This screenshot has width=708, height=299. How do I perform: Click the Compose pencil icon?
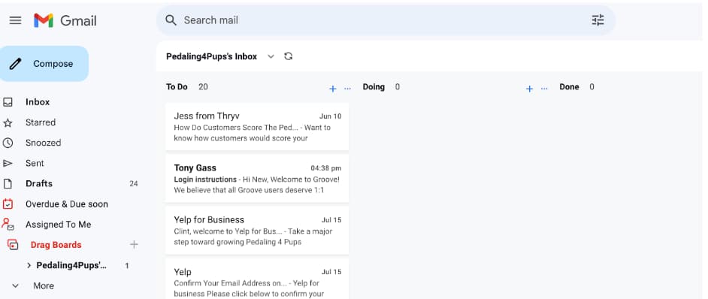(x=15, y=64)
